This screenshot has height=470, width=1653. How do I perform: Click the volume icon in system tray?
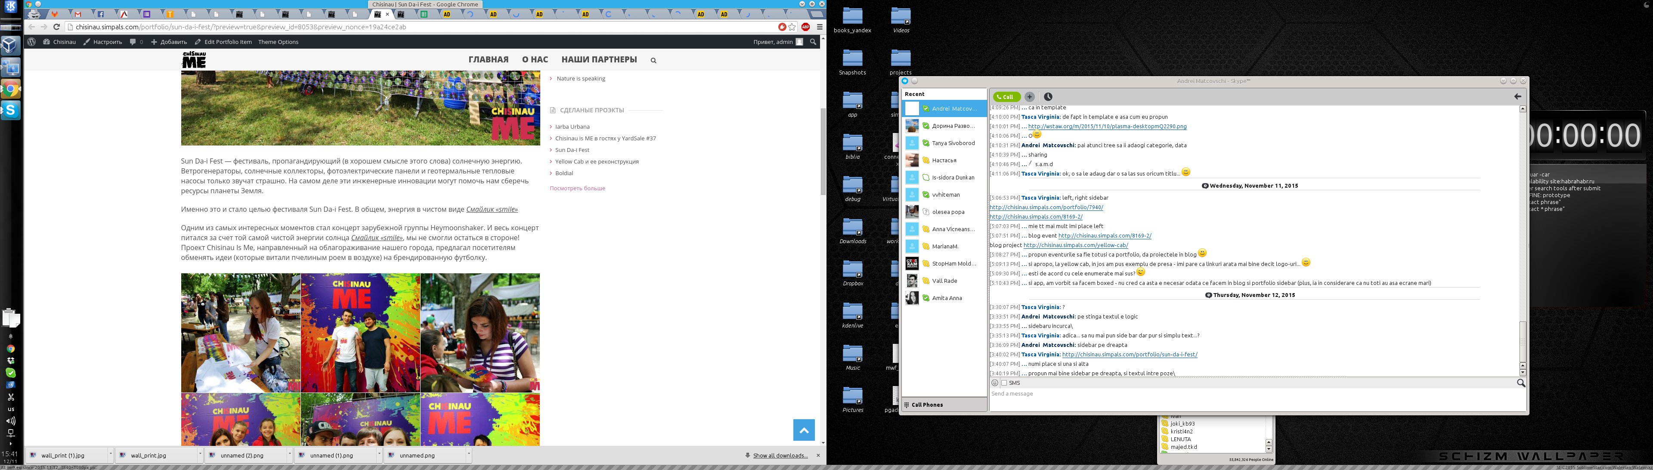pos(11,421)
